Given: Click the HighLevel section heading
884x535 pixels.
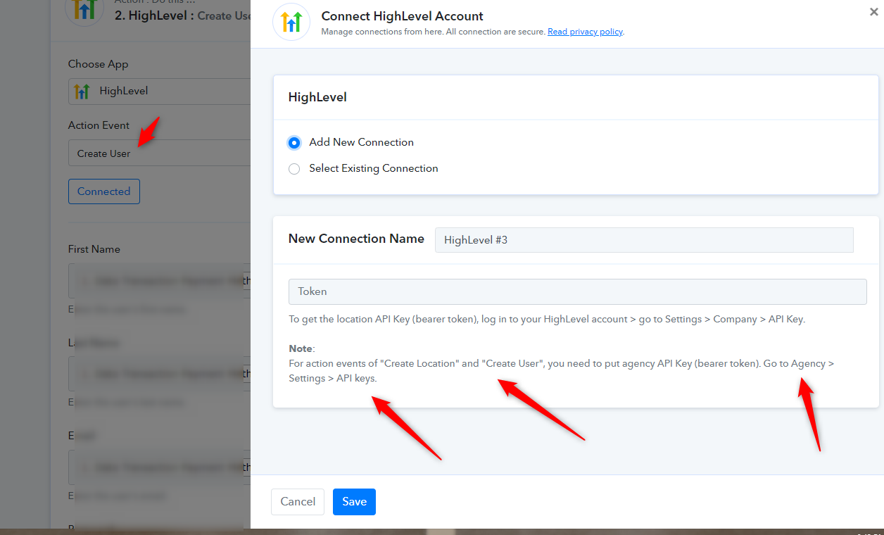Looking at the screenshot, I should point(317,98).
